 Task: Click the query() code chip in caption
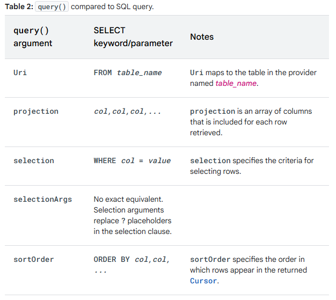[52, 7]
